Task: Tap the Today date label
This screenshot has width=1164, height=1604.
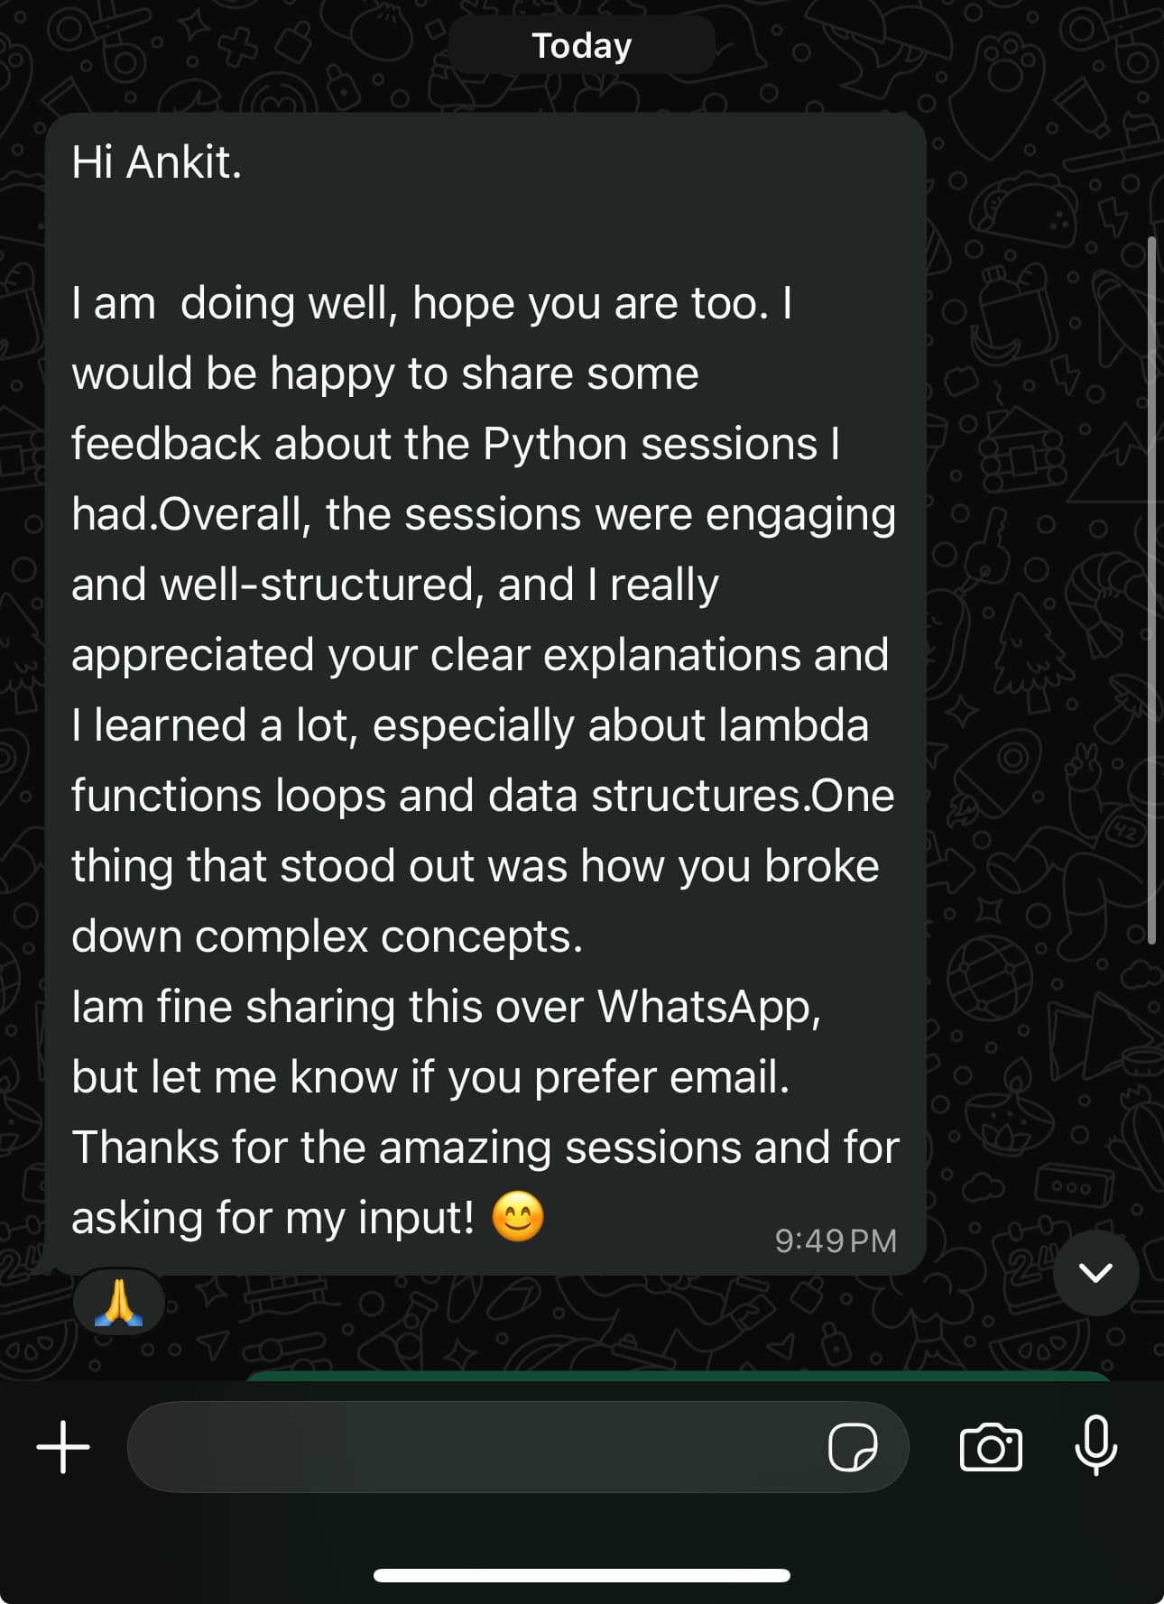Action: [x=582, y=45]
